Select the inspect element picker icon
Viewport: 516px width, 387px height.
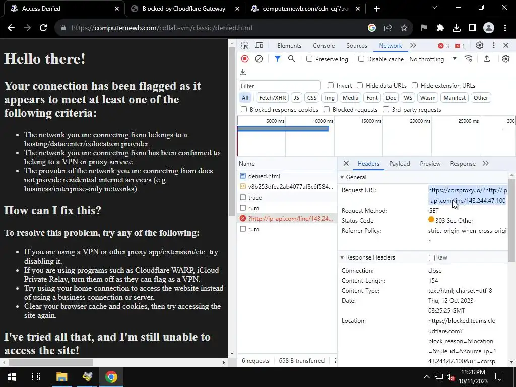pyautogui.click(x=245, y=46)
